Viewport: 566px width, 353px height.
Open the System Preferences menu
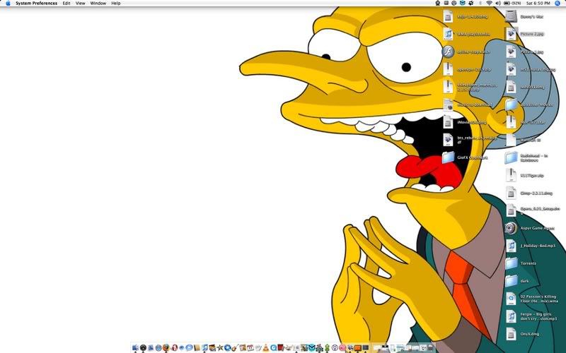pos(37,3)
